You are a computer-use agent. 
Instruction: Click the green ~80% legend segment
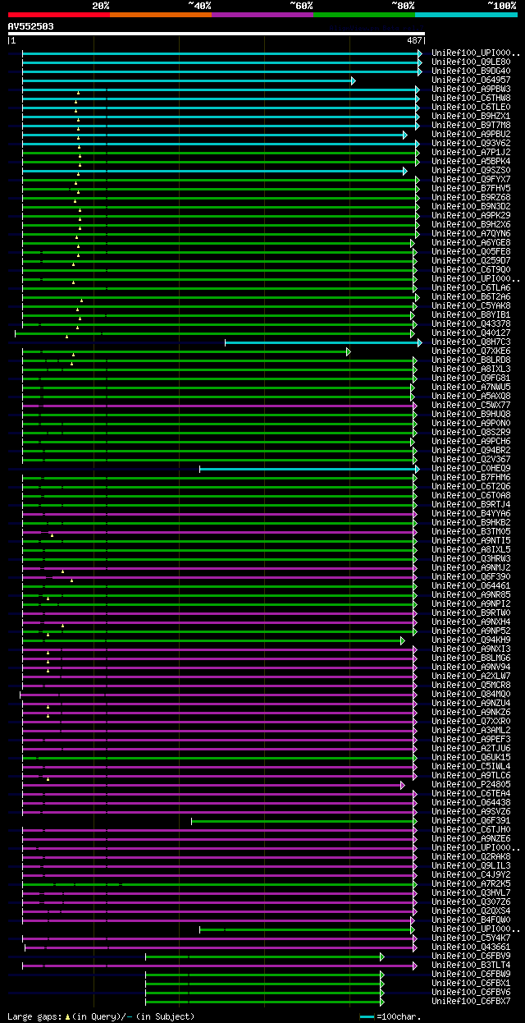pyautogui.click(x=364, y=15)
